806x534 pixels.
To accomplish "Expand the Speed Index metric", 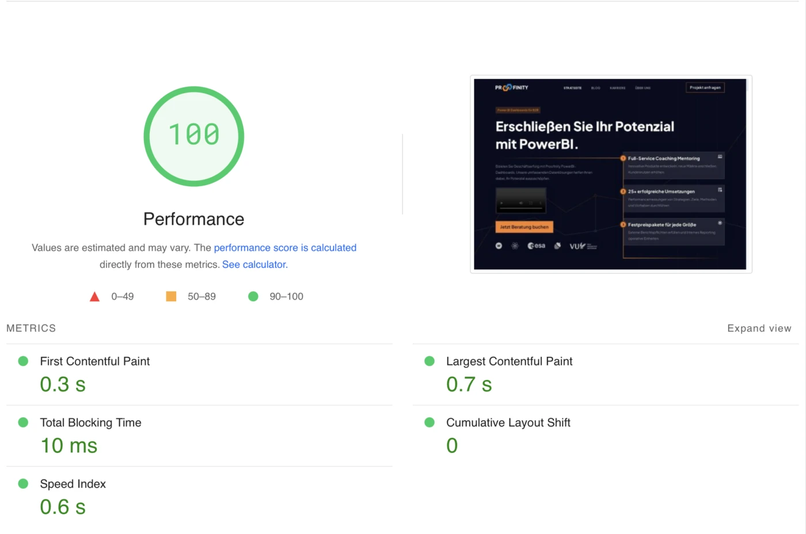I will 199,497.
